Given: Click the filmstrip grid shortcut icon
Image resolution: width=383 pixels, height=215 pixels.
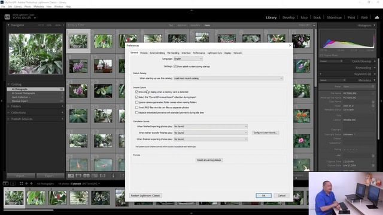Looking at the screenshot, I should click(x=22, y=183).
